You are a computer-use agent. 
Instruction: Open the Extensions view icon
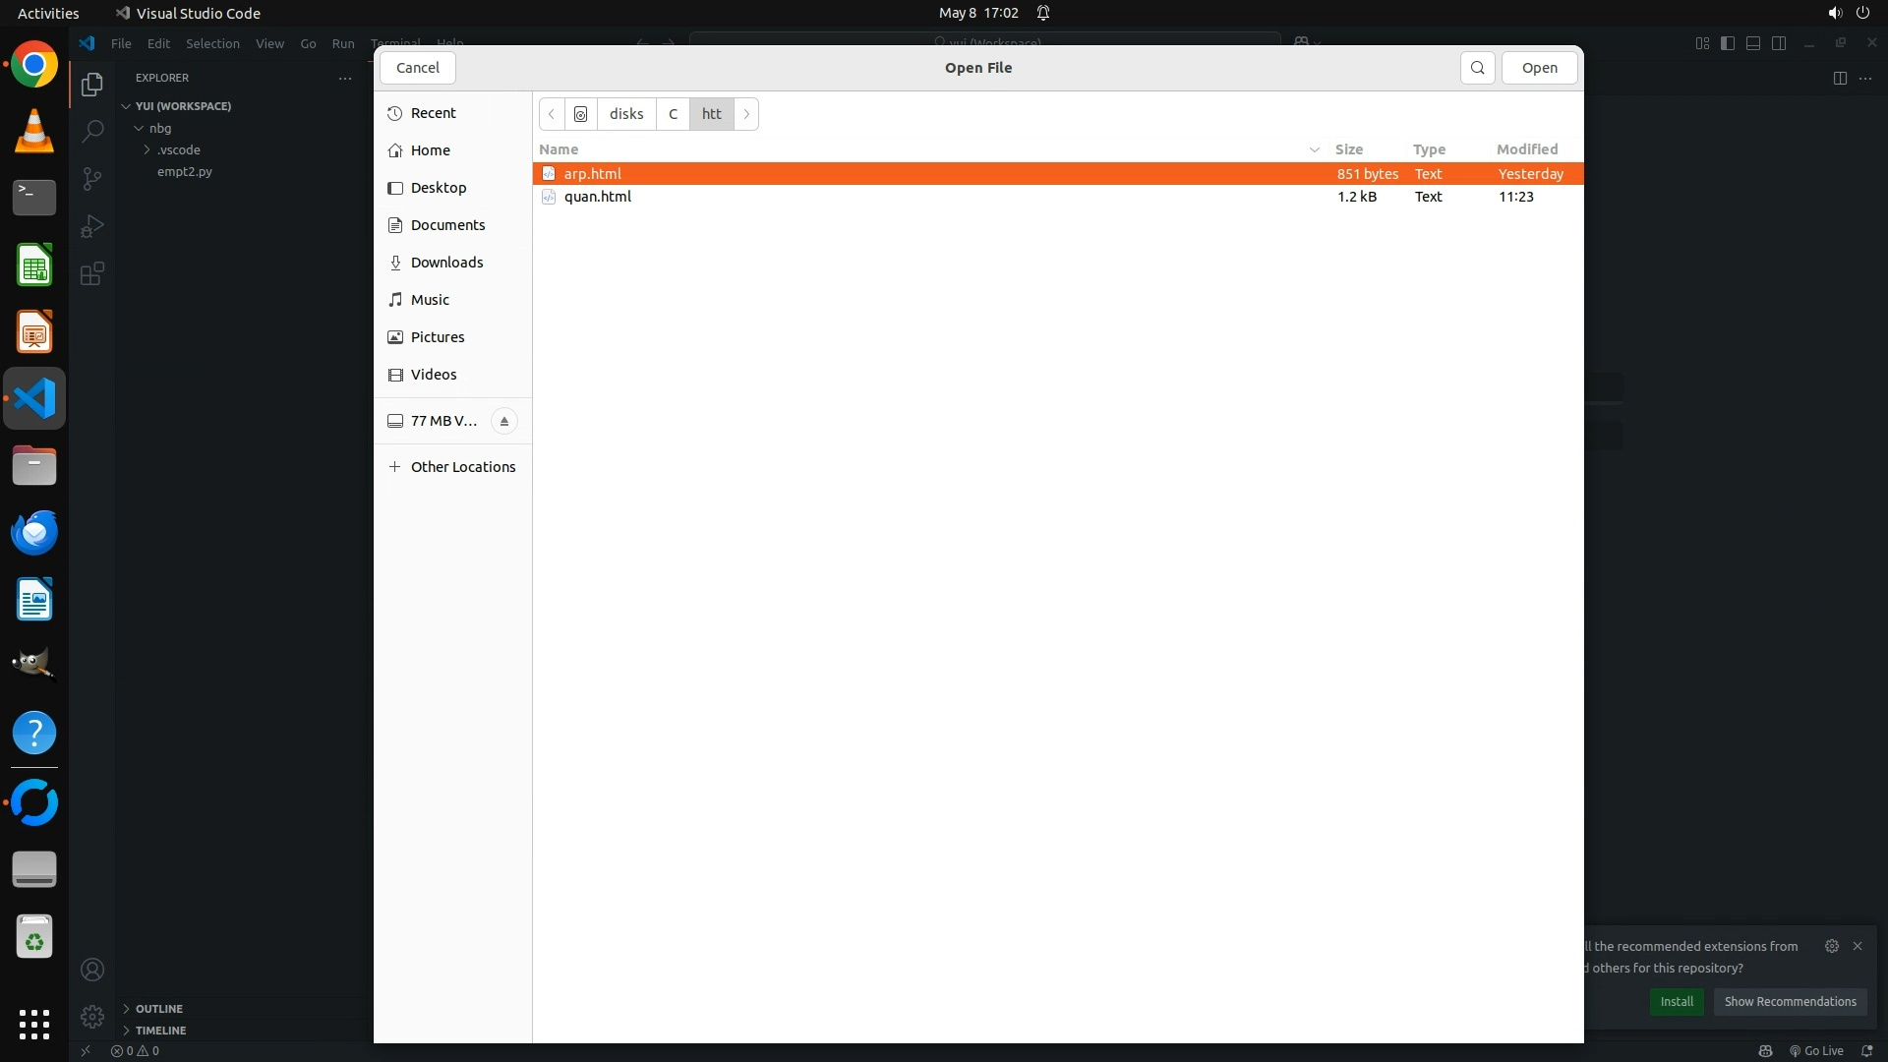91,274
